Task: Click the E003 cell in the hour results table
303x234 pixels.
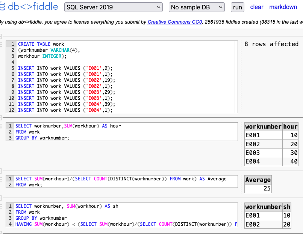Action: point(264,153)
